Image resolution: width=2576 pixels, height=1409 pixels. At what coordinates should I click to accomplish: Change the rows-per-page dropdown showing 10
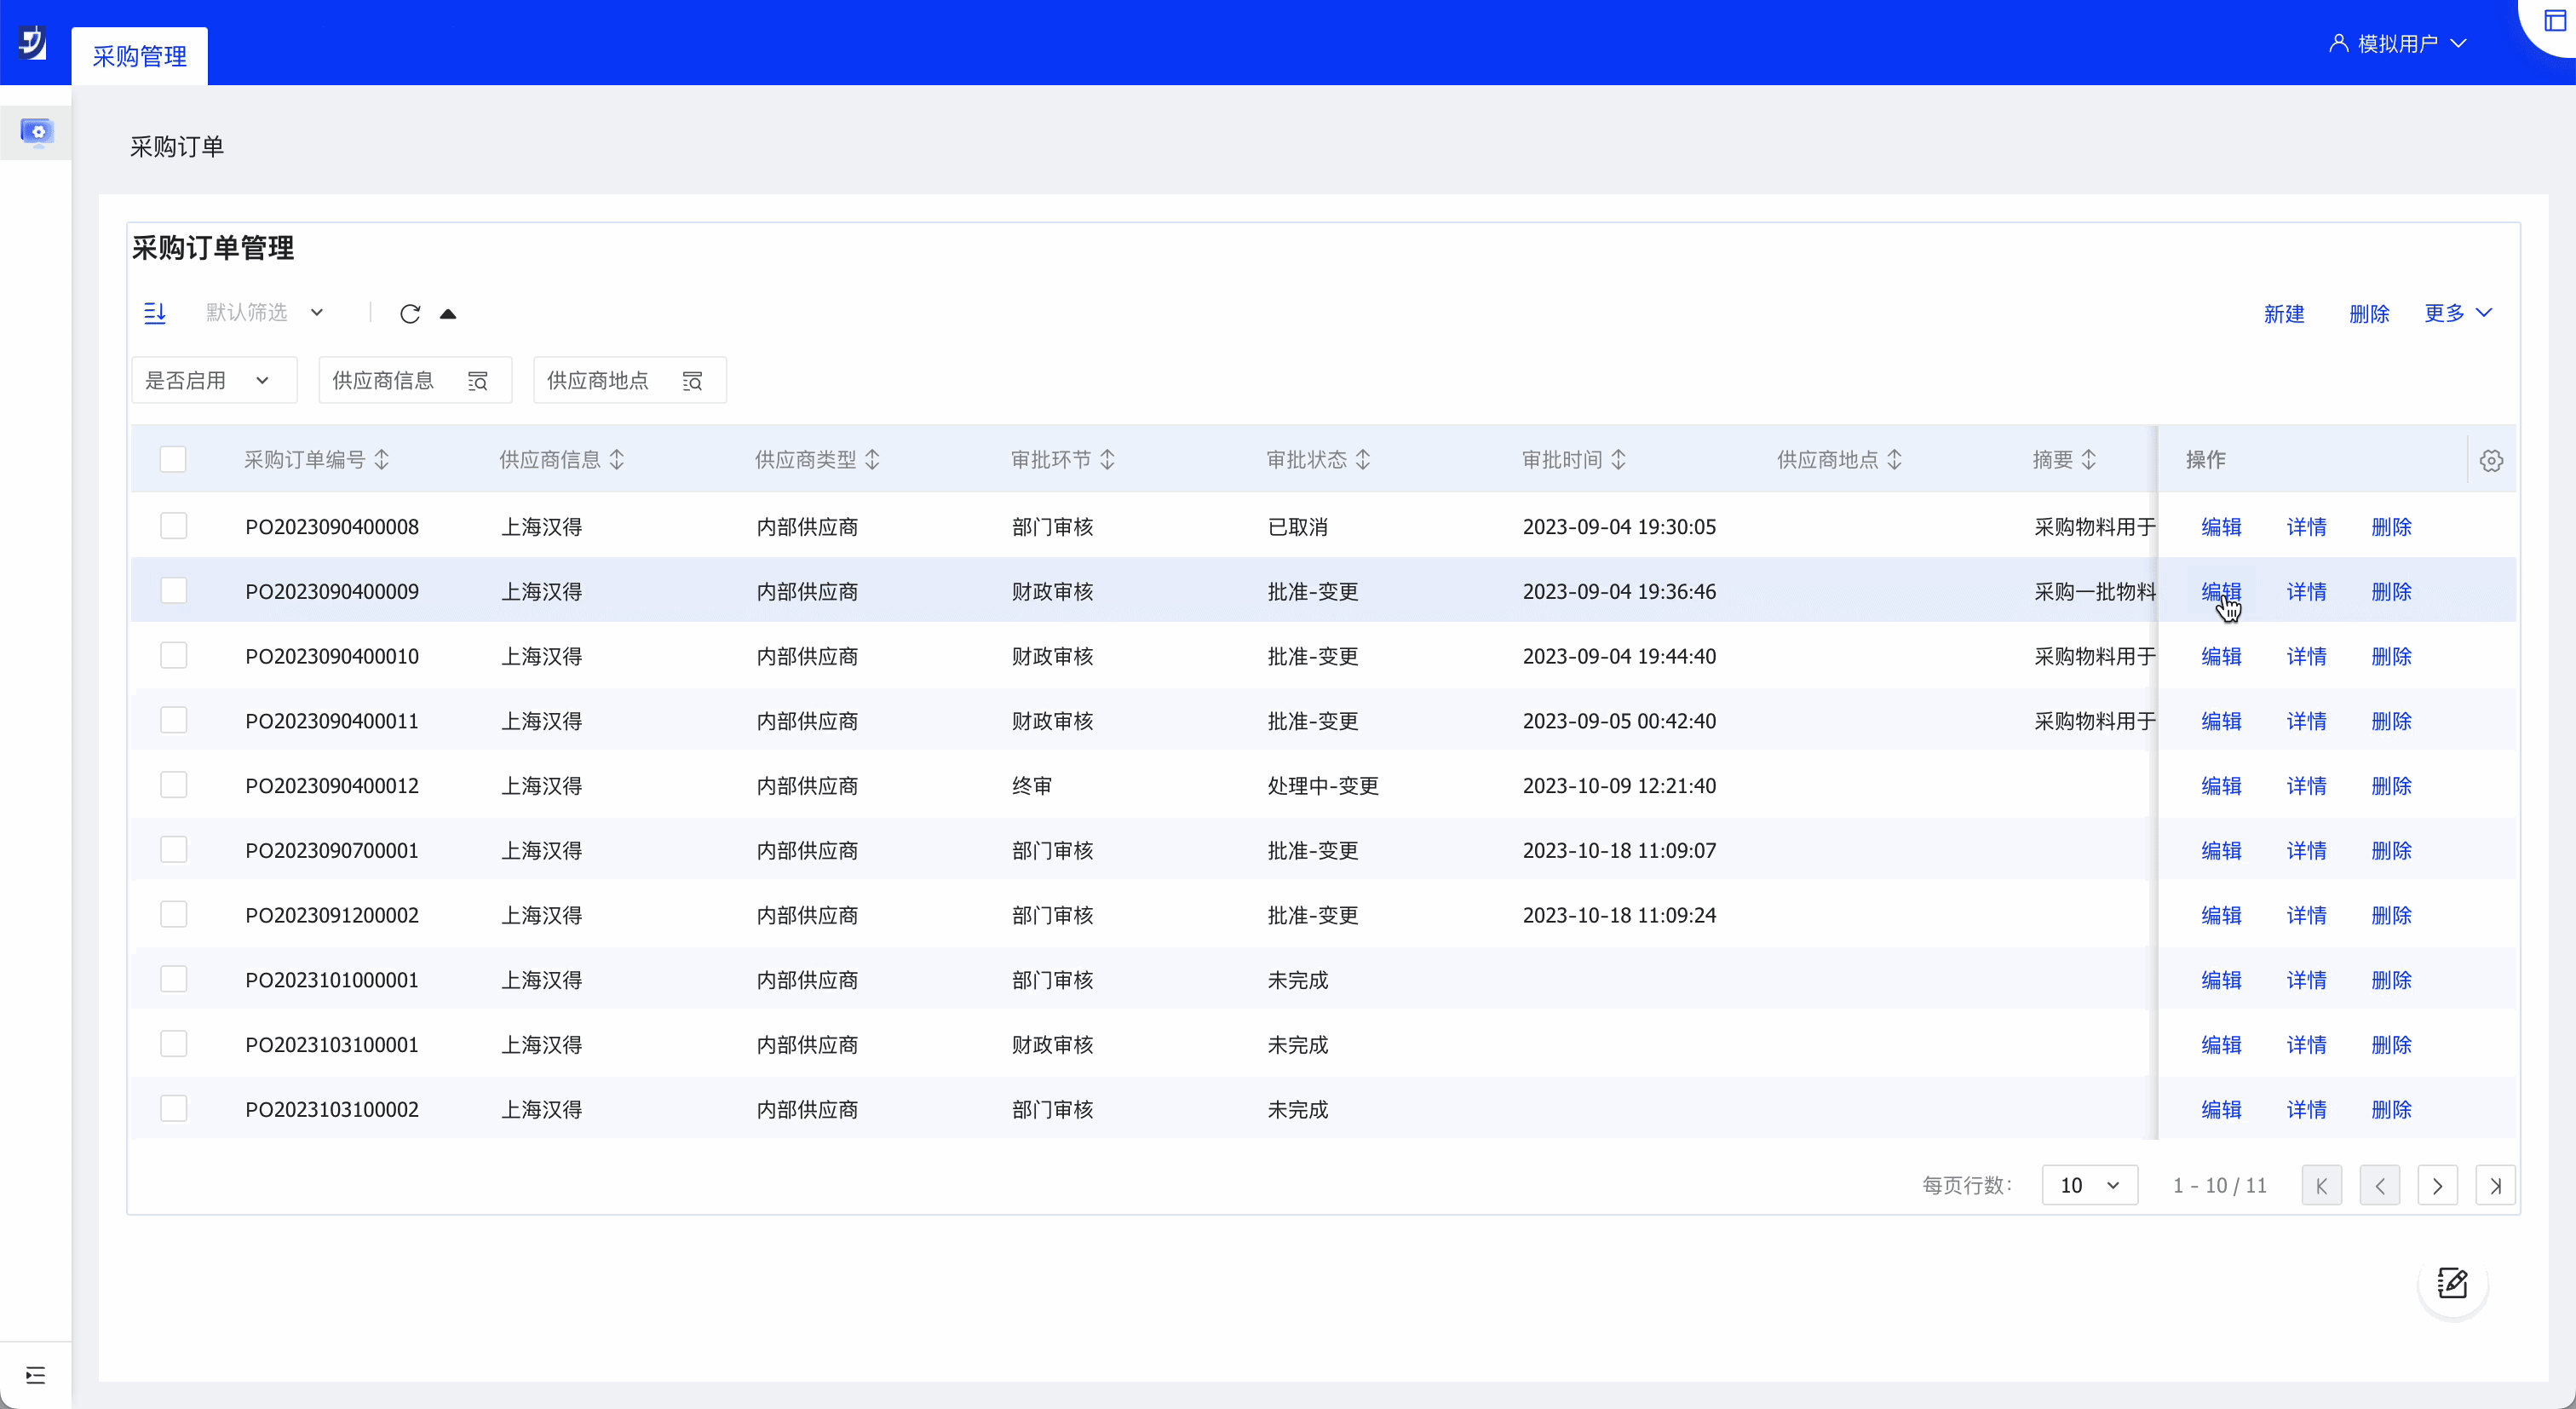tap(2089, 1186)
